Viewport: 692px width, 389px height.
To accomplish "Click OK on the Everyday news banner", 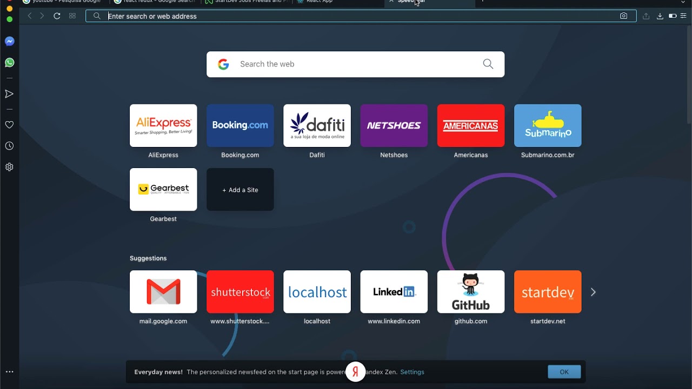I will pos(564,372).
